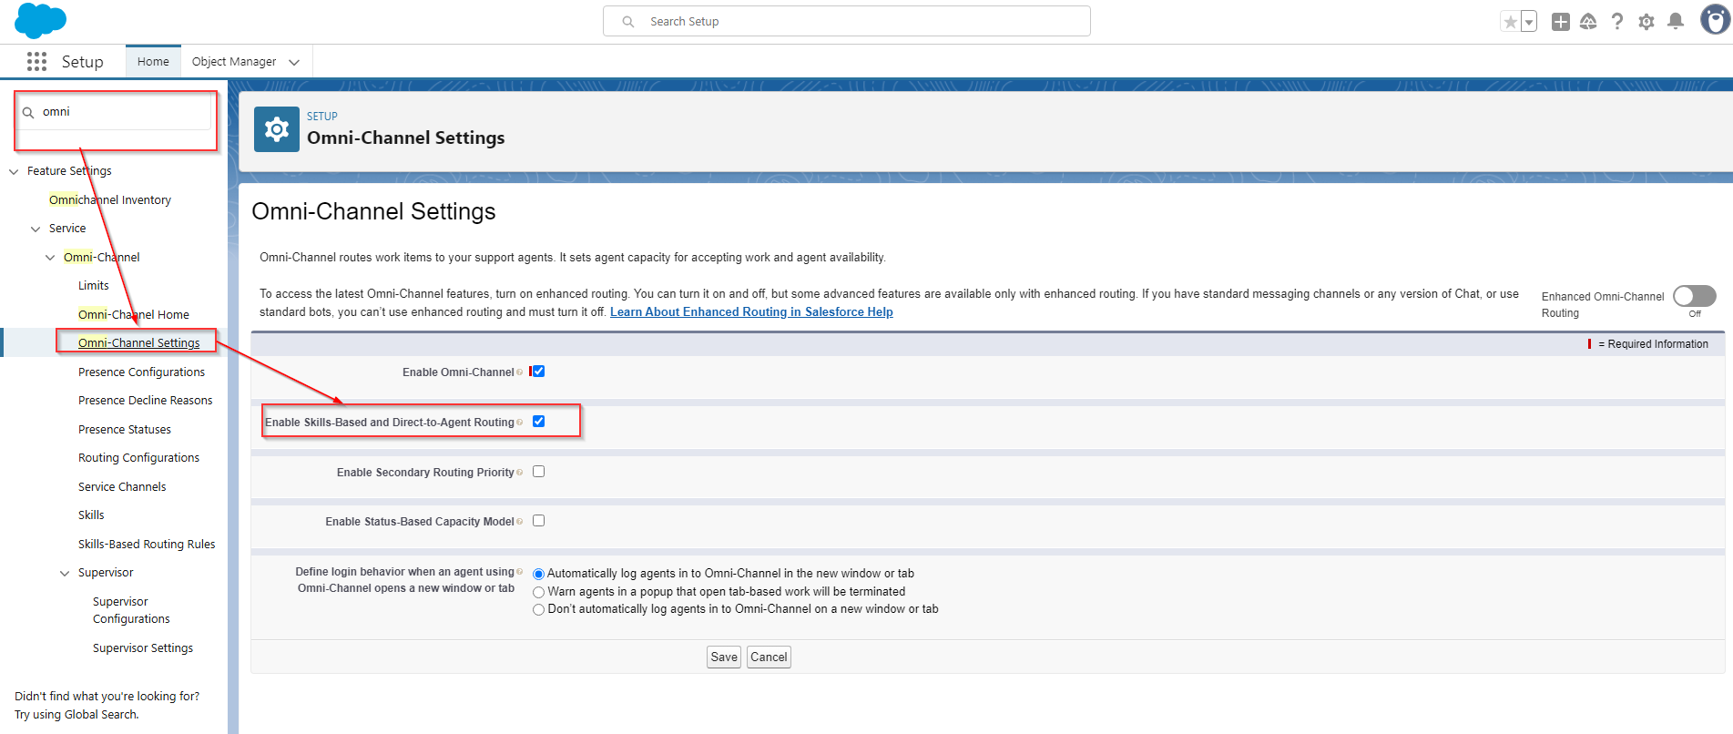This screenshot has width=1733, height=734.
Task: Open the global actions plus icon
Action: (x=1560, y=22)
